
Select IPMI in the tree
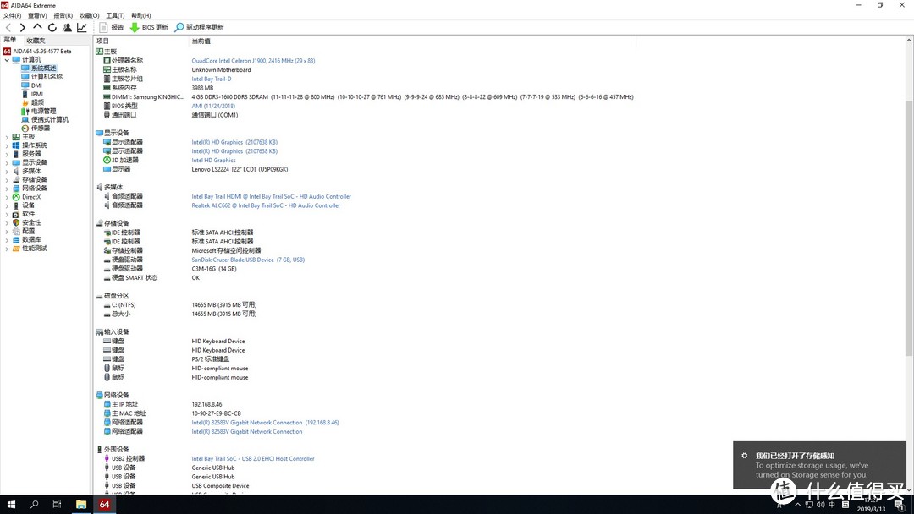(x=36, y=94)
